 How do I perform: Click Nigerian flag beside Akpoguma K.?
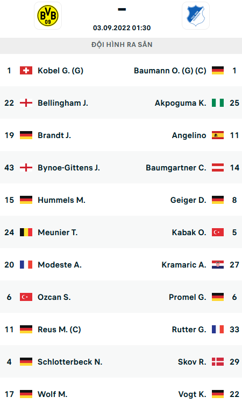tap(218, 103)
